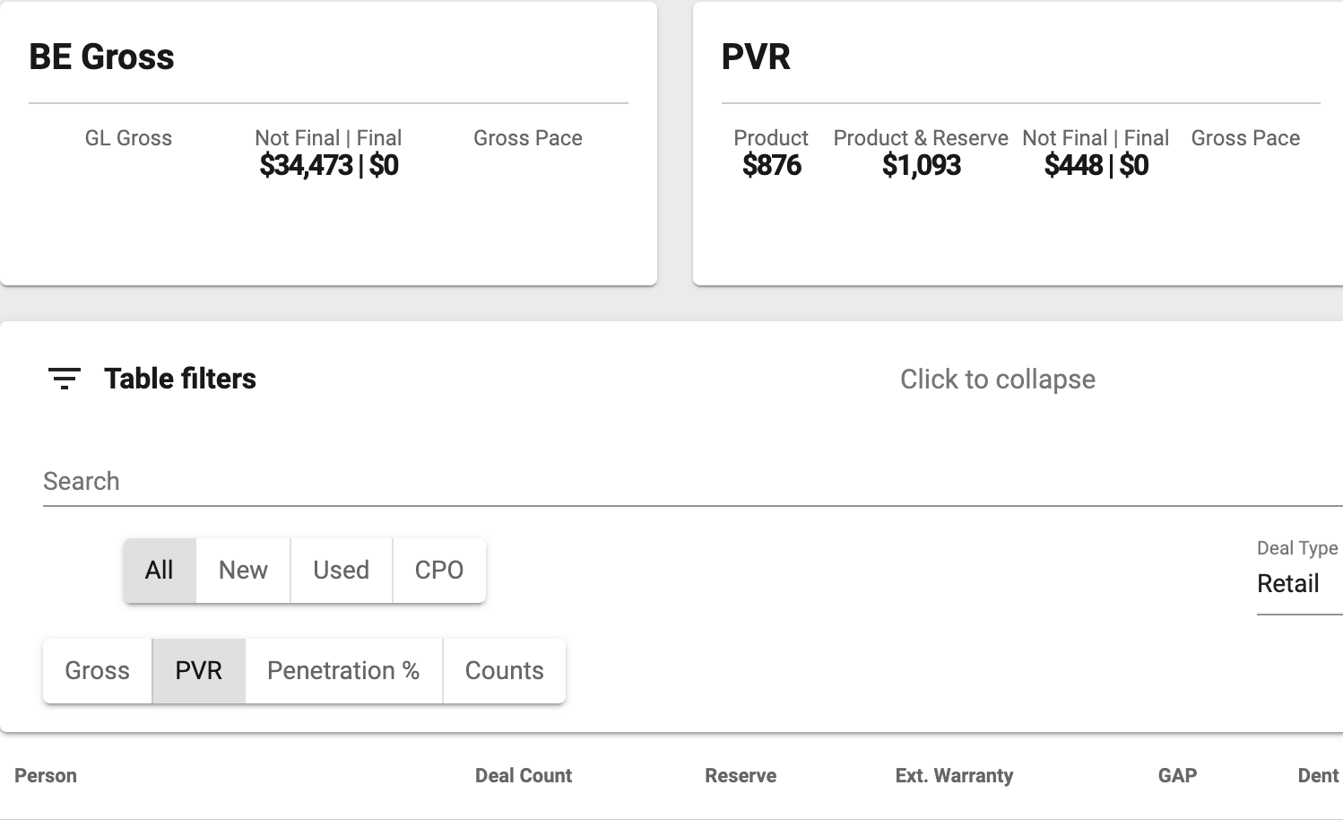
Task: Toggle the Used vehicles filter
Action: pyautogui.click(x=341, y=571)
